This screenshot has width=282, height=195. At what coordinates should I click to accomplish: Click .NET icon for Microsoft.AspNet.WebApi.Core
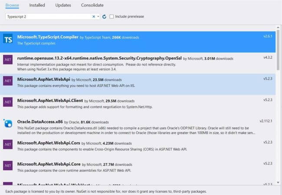tap(8, 166)
